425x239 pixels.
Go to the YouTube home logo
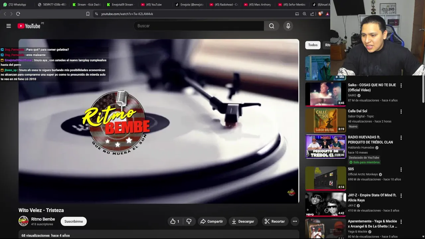[29, 26]
